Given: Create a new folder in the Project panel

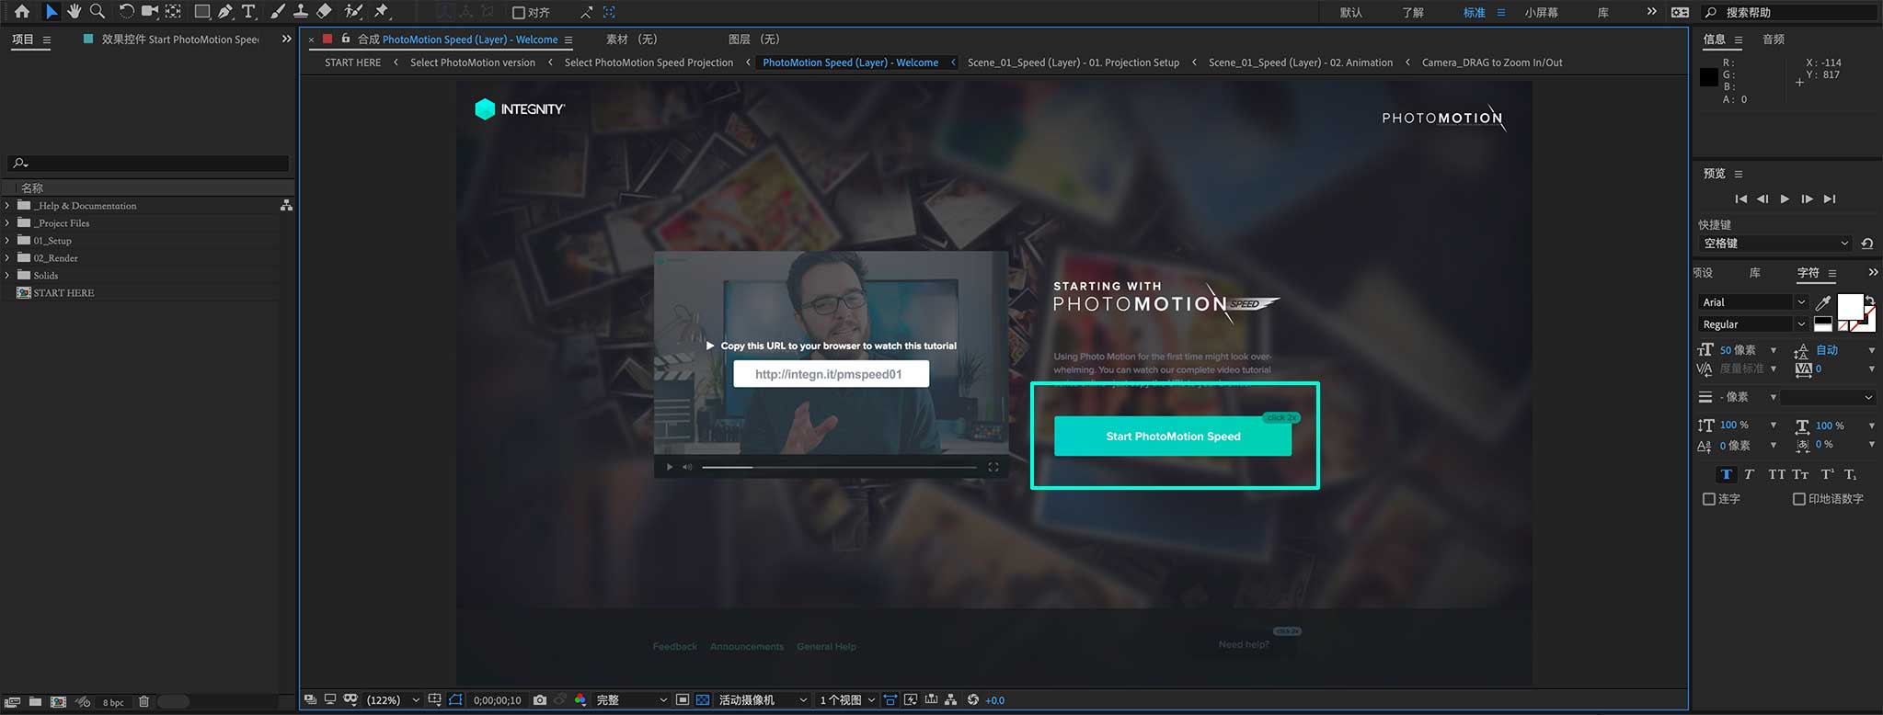Looking at the screenshot, I should pyautogui.click(x=35, y=702).
